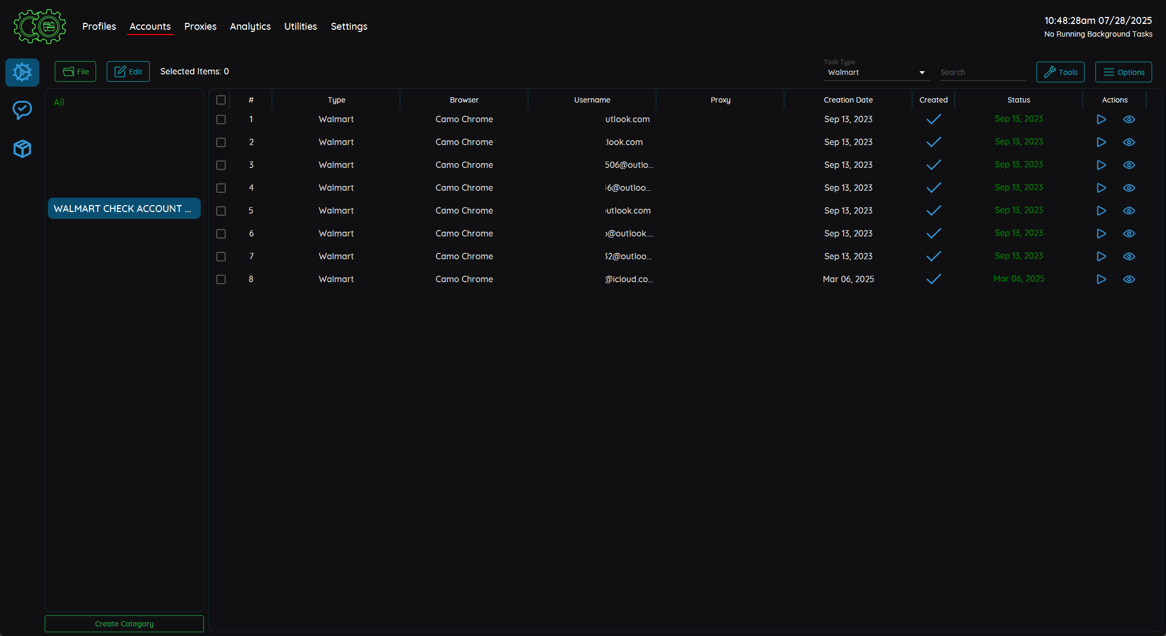The height and width of the screenshot is (636, 1166).
Task: View details with eye icon for row 4
Action: click(1129, 188)
